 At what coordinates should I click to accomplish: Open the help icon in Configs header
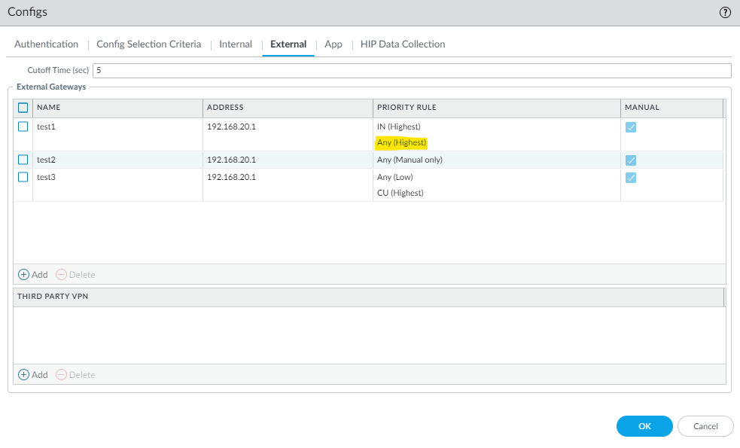(725, 13)
